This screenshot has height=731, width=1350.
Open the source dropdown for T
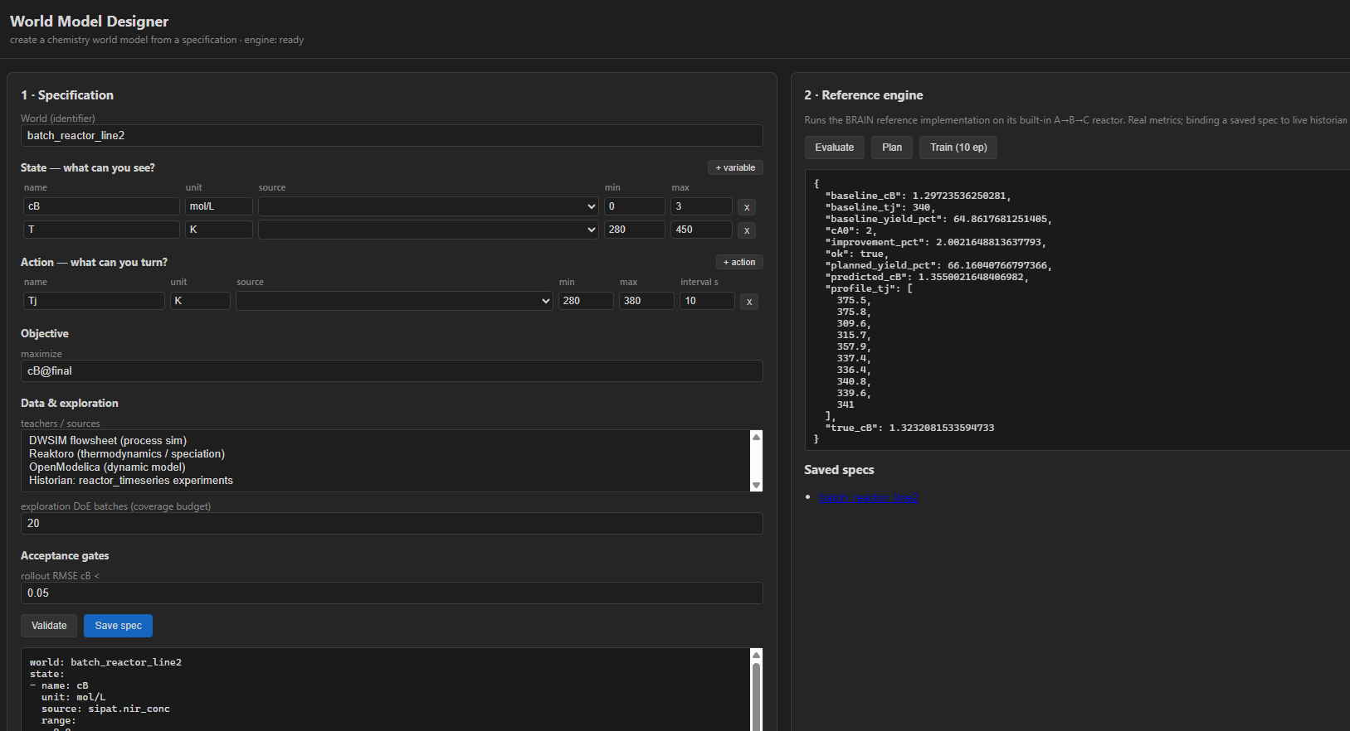(x=428, y=230)
